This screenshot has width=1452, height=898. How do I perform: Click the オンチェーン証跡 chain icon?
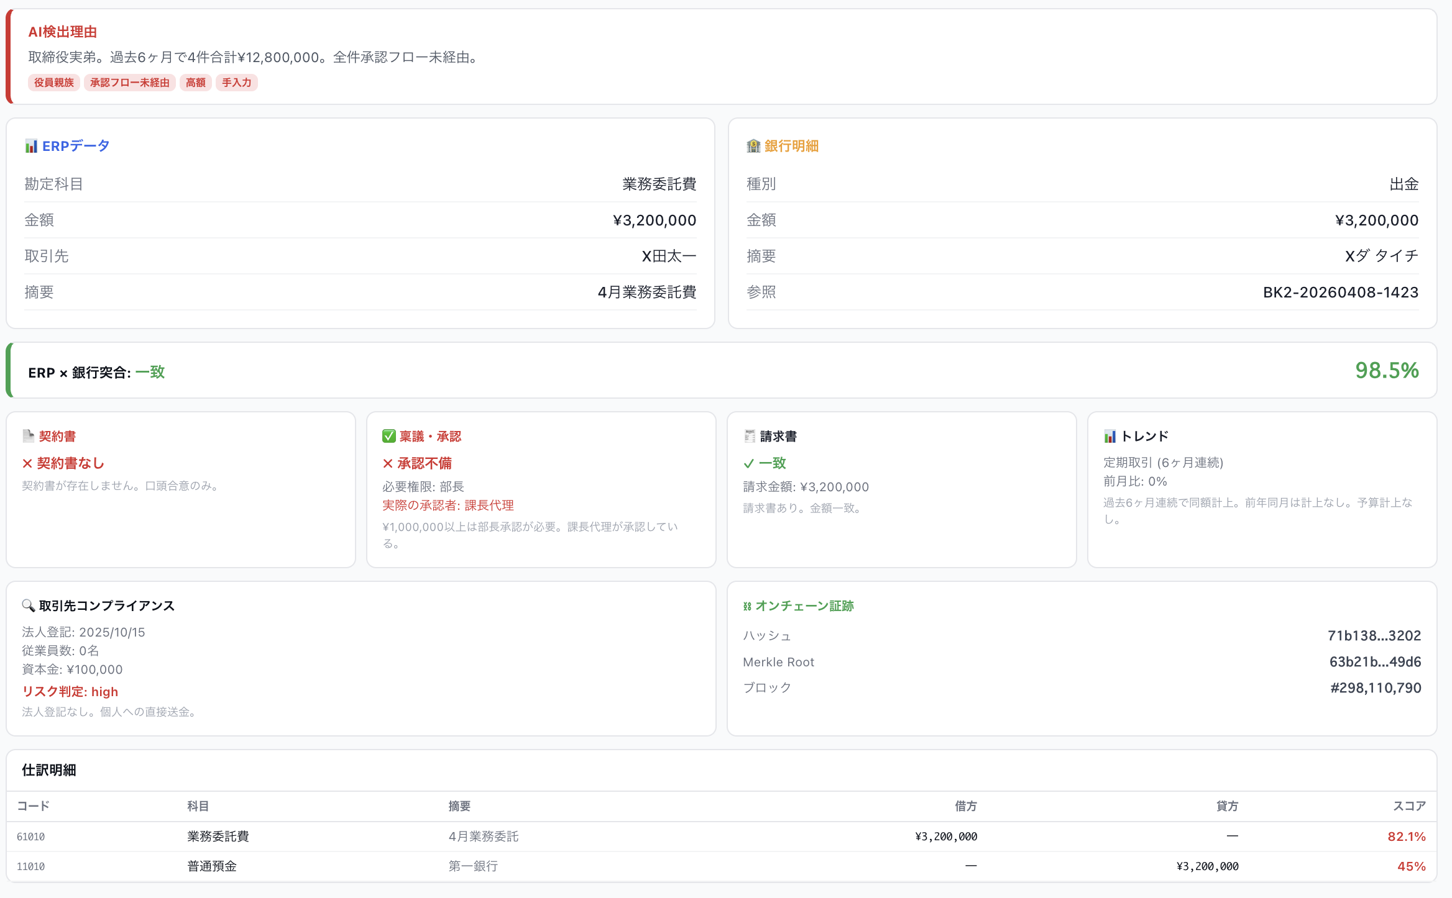[747, 606]
